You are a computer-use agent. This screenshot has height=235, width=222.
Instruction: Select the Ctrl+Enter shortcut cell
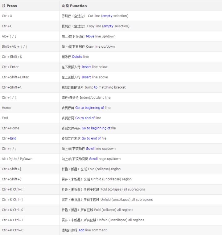[30, 67]
